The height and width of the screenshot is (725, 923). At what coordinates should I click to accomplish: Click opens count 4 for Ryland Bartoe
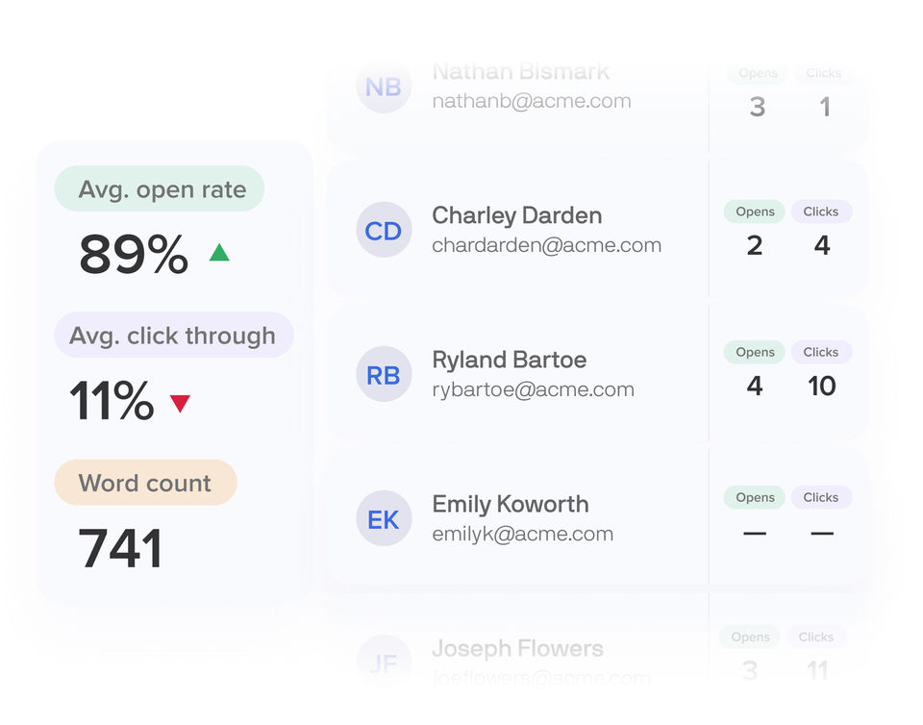click(x=755, y=386)
